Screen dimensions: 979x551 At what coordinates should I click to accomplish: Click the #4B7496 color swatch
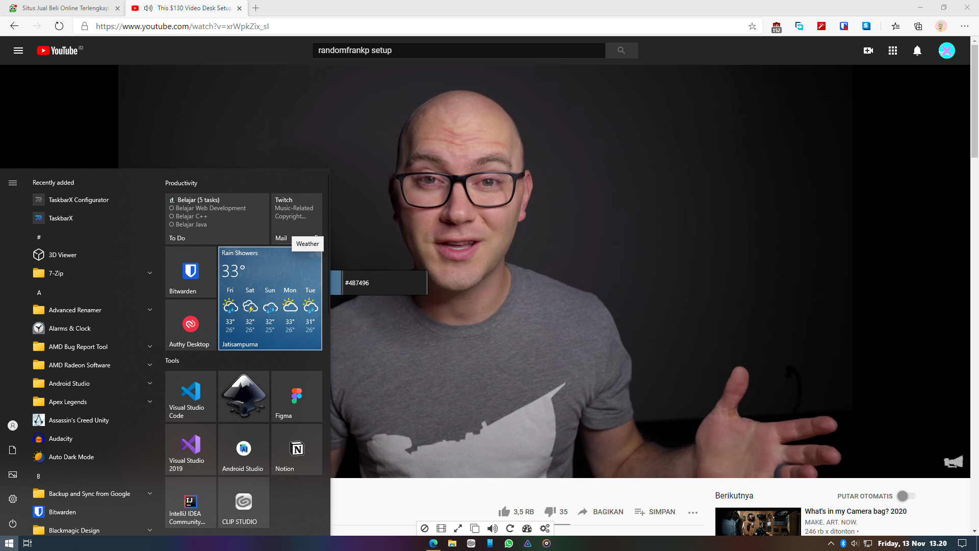(336, 283)
